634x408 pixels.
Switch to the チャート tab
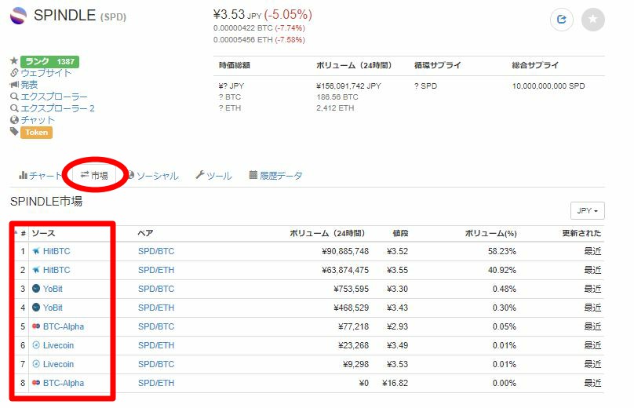coord(41,176)
